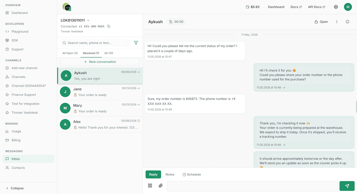Click the user avatar M in header

348,7
